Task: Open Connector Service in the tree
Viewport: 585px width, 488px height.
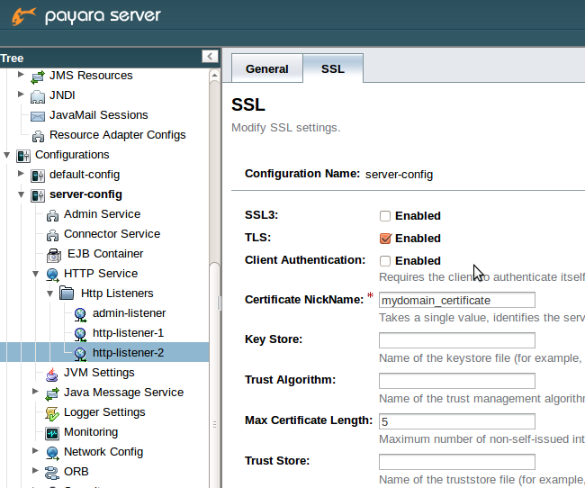Action: pos(112,234)
